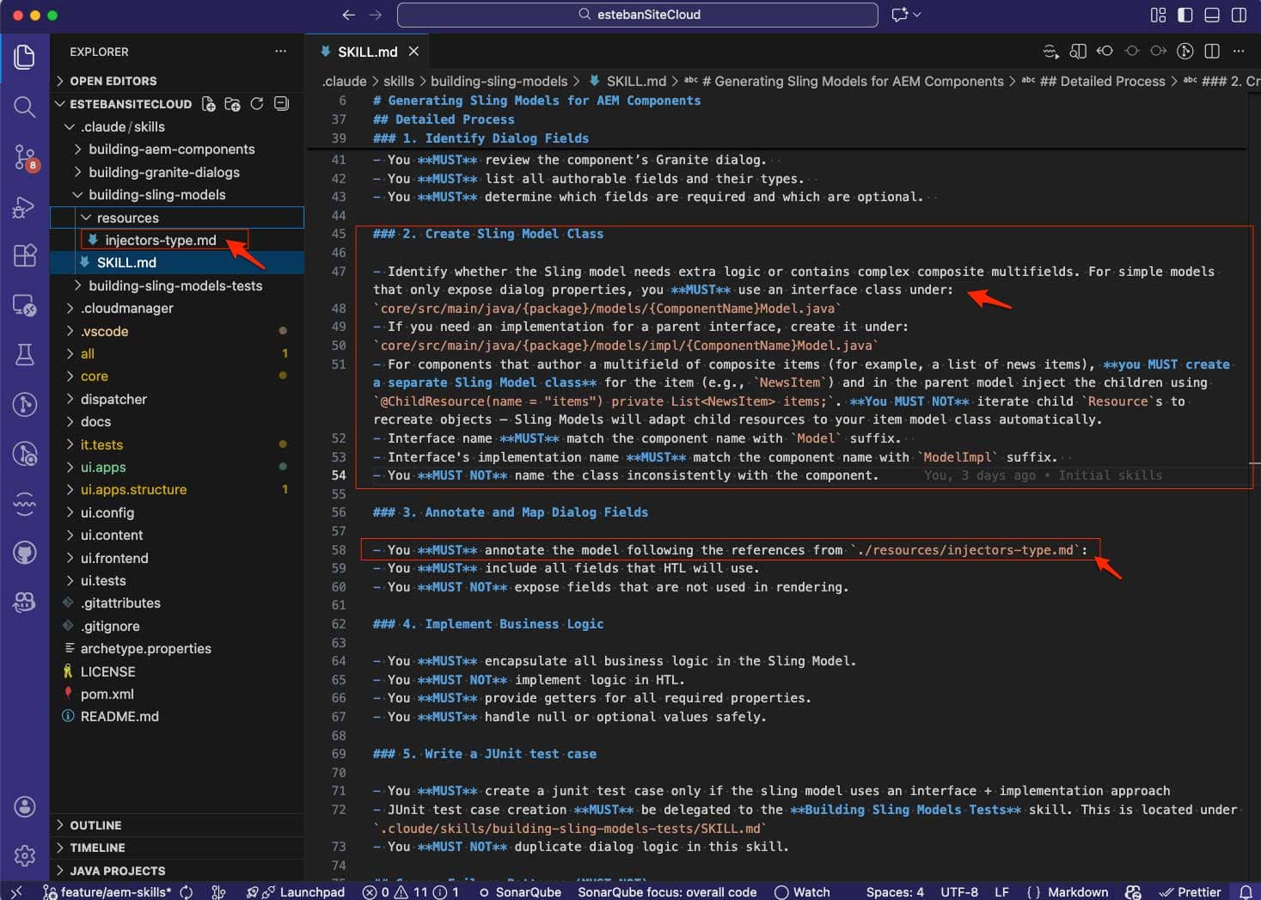Toggle the primary side bar visibility
The height and width of the screenshot is (900, 1261).
coord(1184,15)
